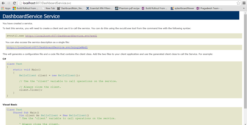Open the New Tab bookmark
247x125 pixels.
[x=48, y=8]
